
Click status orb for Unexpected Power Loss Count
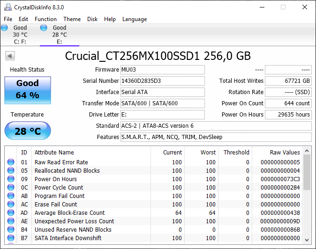pos(11,221)
